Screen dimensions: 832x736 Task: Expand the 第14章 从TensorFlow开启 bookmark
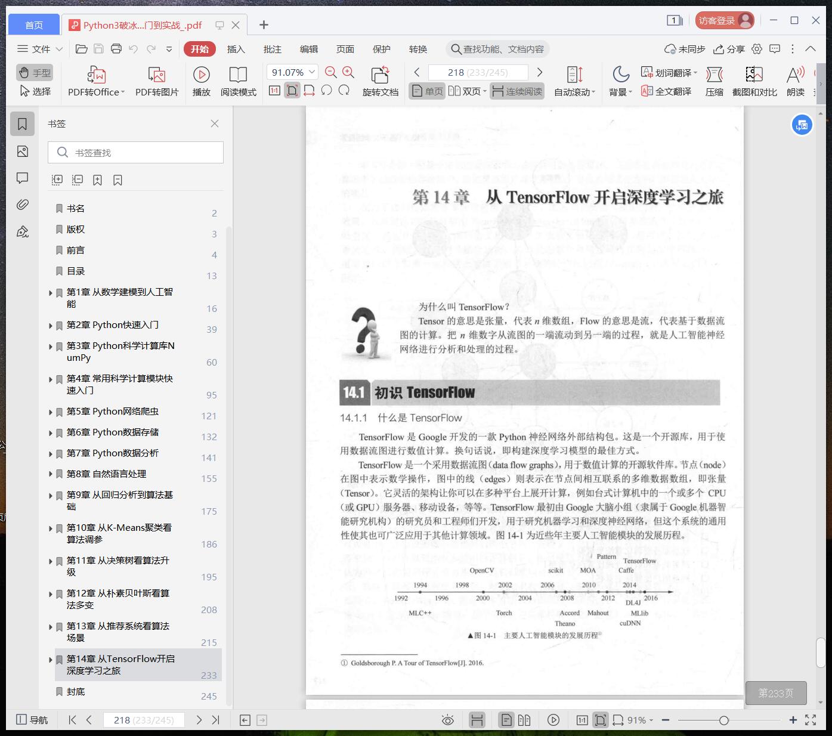50,660
